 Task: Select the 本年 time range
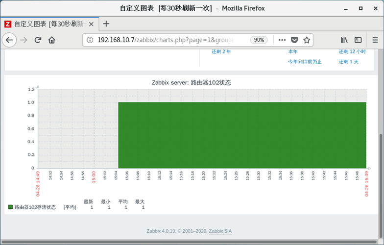(x=293, y=51)
